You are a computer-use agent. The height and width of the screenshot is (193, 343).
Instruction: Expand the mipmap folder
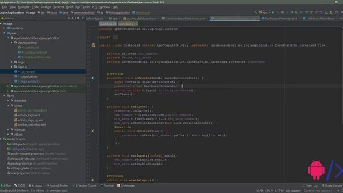click(8, 130)
